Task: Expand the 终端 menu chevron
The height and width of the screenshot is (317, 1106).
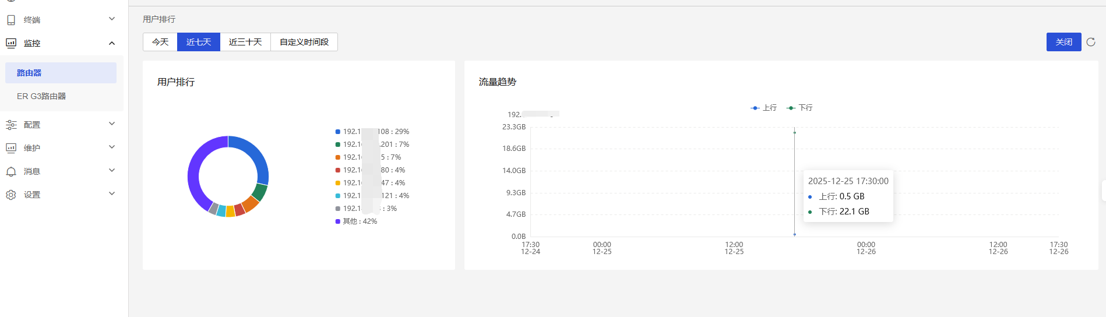Action: [112, 19]
